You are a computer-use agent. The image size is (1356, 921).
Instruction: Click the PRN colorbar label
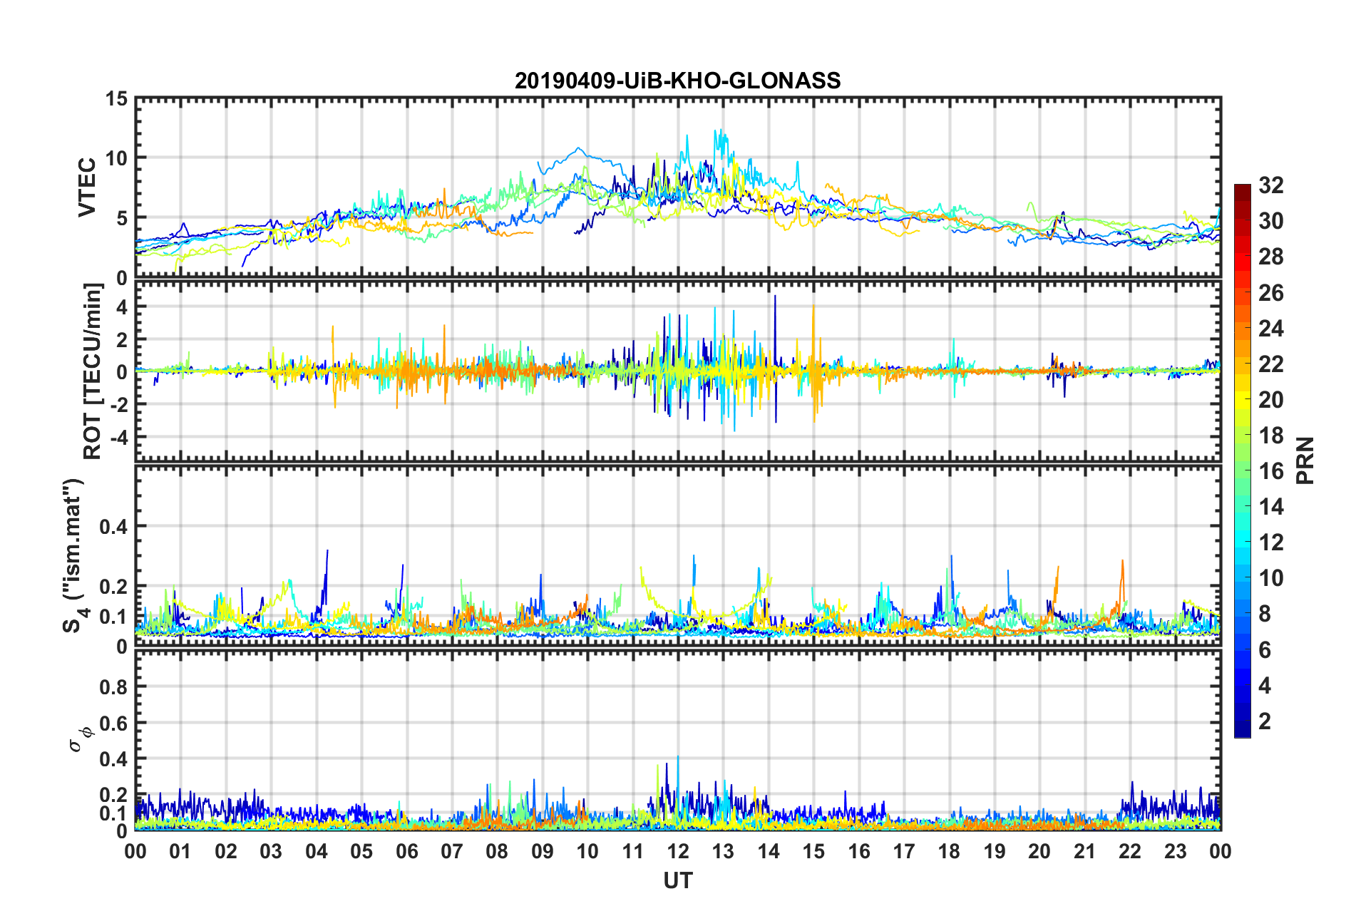(1305, 460)
